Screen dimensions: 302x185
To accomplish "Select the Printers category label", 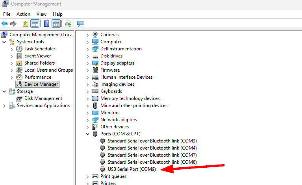I will pyautogui.click(x=108, y=183).
